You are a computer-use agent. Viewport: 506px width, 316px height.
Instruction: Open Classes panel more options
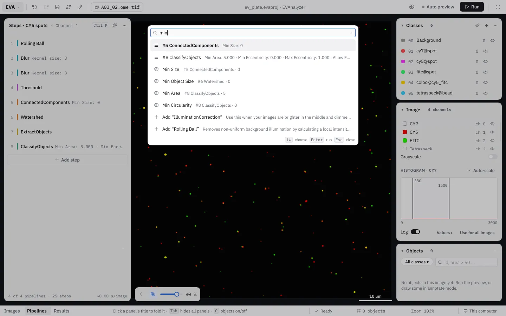point(496,25)
